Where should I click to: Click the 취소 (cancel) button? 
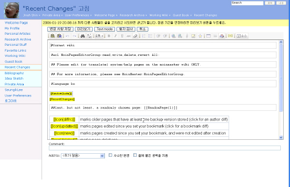click(143, 29)
